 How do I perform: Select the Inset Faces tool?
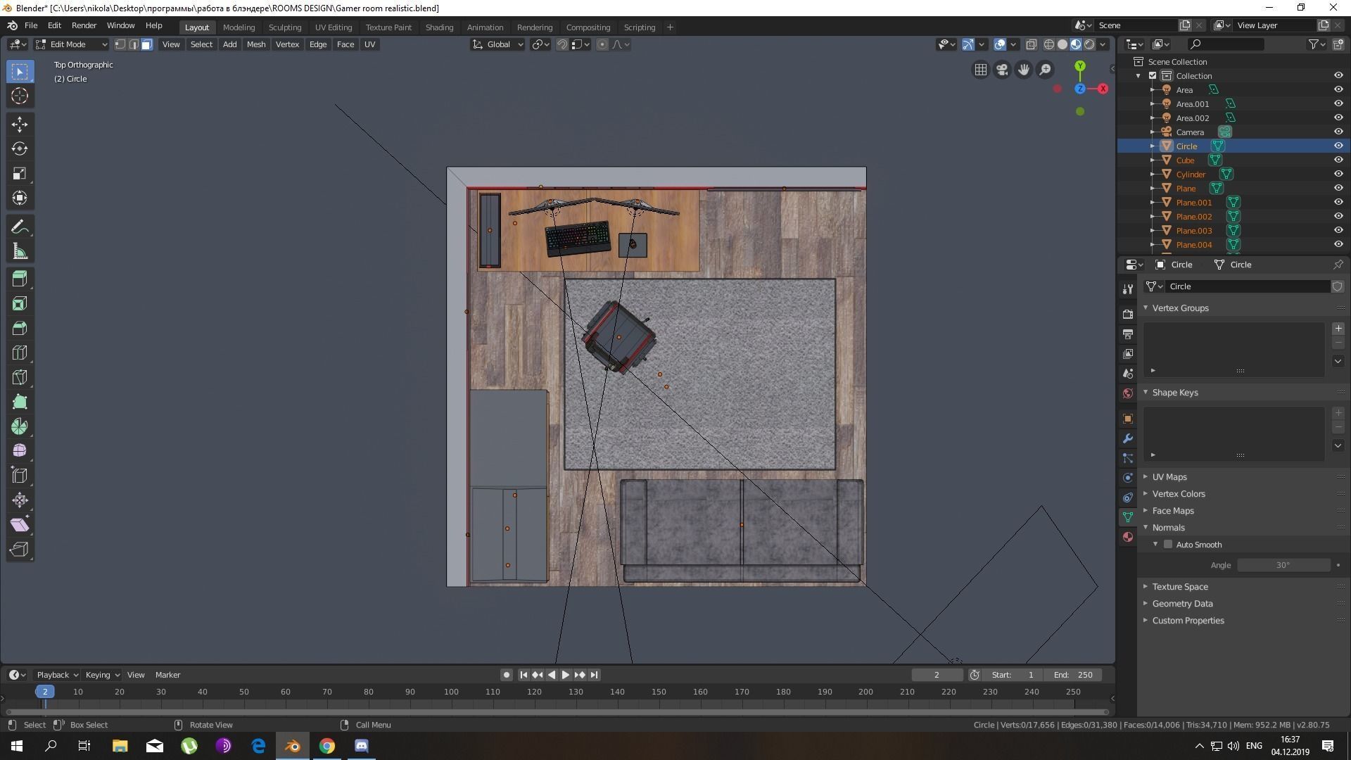pyautogui.click(x=20, y=303)
